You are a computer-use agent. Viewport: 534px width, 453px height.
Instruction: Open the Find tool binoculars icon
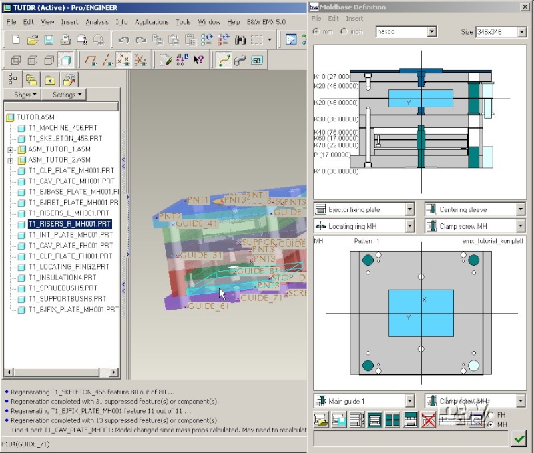coord(240,40)
